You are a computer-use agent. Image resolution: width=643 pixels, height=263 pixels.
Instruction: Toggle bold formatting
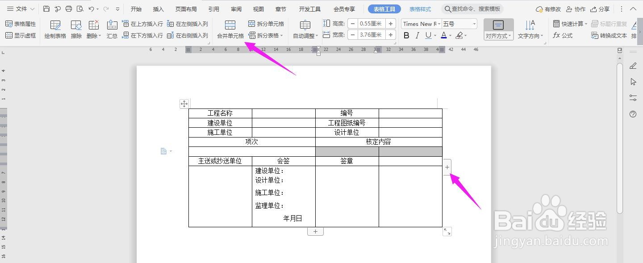click(x=406, y=35)
